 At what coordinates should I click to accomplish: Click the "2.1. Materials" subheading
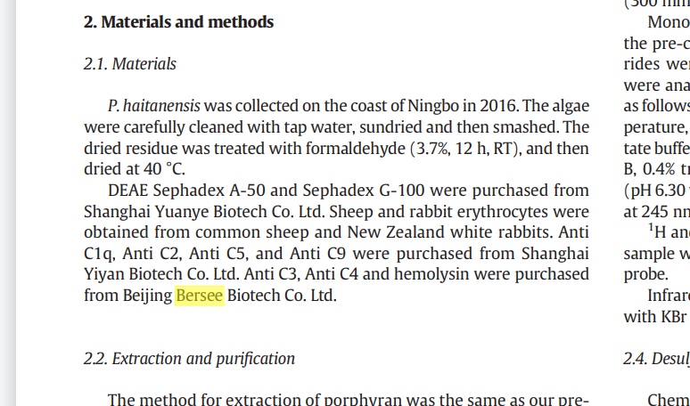click(130, 64)
